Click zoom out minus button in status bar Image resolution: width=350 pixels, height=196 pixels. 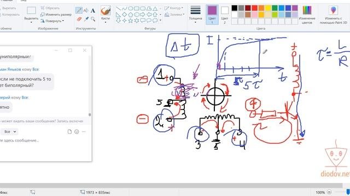pos(329,192)
